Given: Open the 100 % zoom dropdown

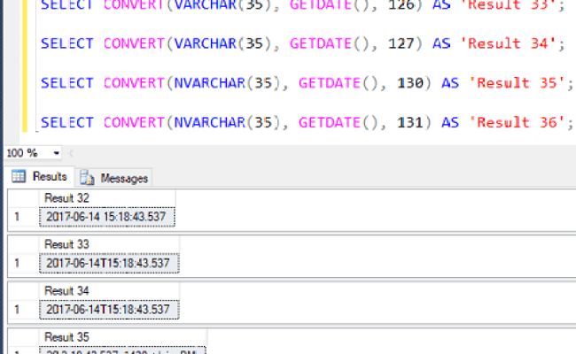Looking at the screenshot, I should [x=56, y=153].
